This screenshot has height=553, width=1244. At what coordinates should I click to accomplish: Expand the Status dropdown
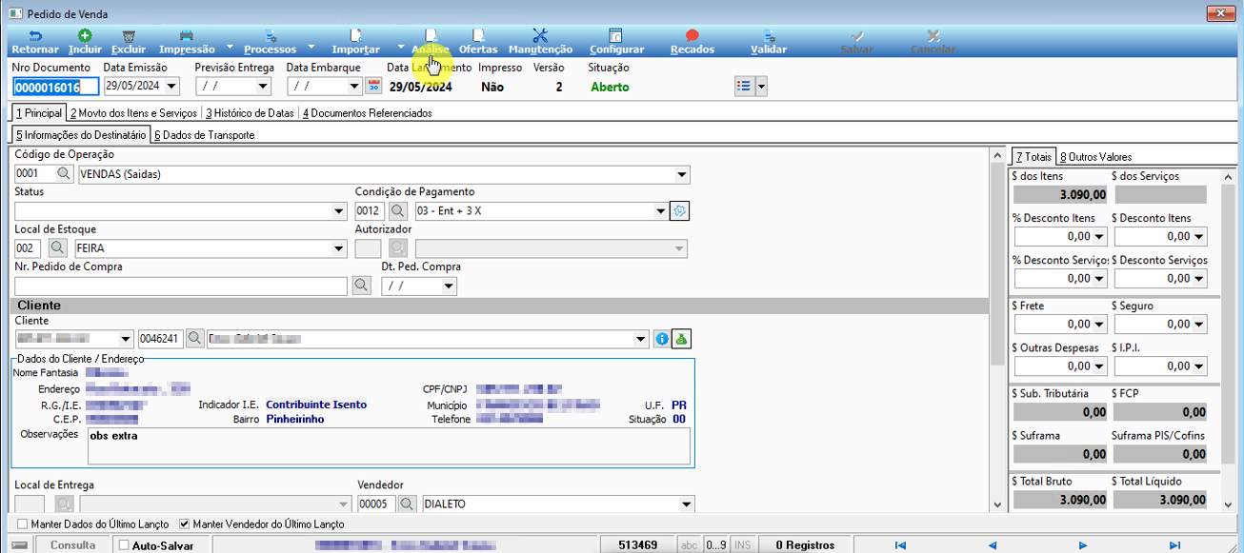click(339, 211)
